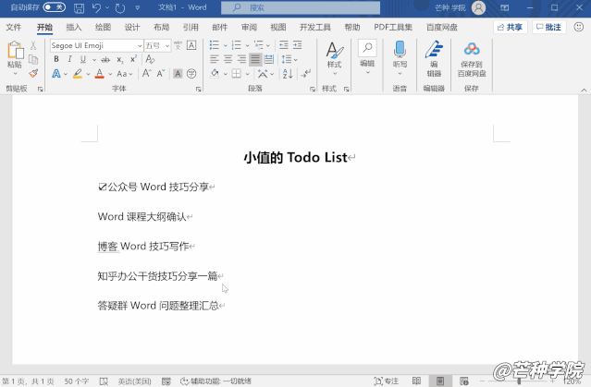The image size is (591, 387).
Task: Open the Segoe UI Emoji font dropdown
Action: (x=140, y=44)
